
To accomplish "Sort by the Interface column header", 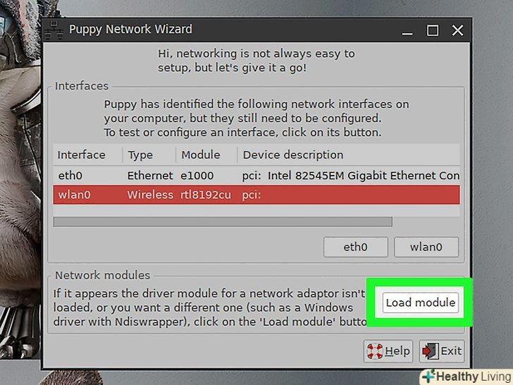I will (x=87, y=155).
